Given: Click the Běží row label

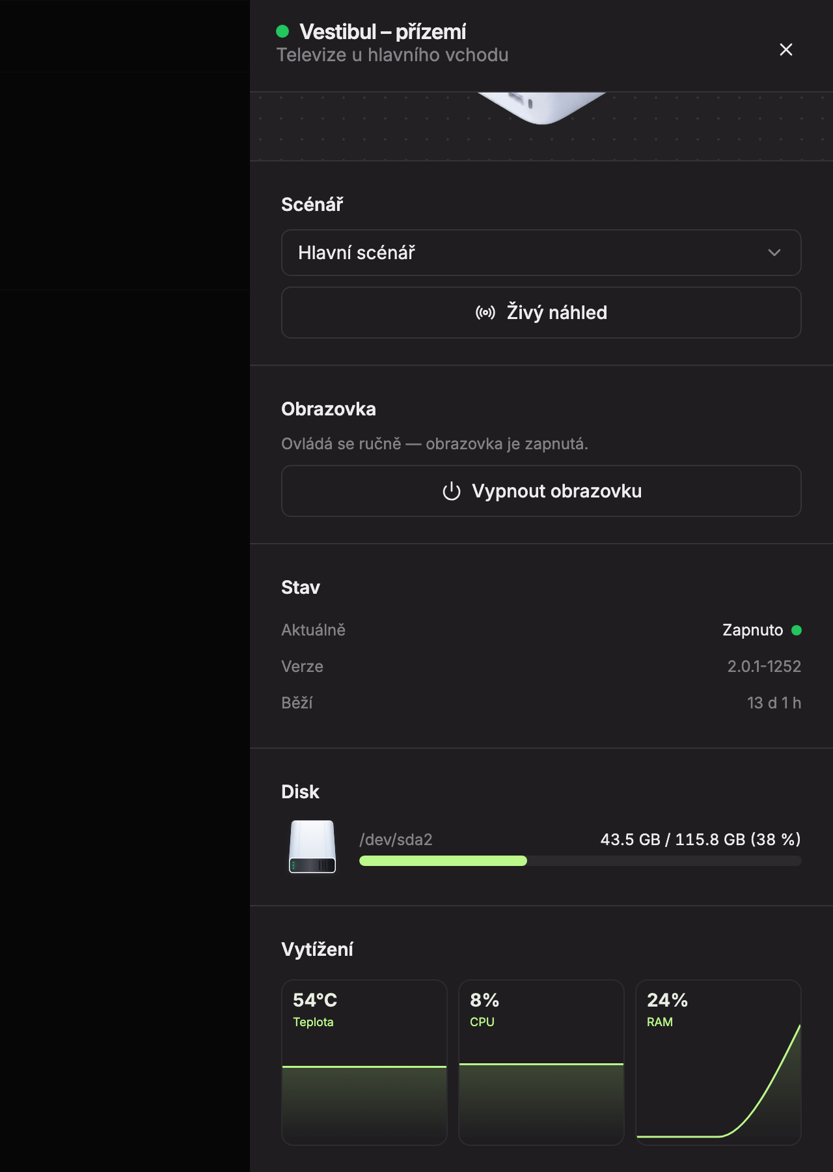Looking at the screenshot, I should click(x=297, y=703).
